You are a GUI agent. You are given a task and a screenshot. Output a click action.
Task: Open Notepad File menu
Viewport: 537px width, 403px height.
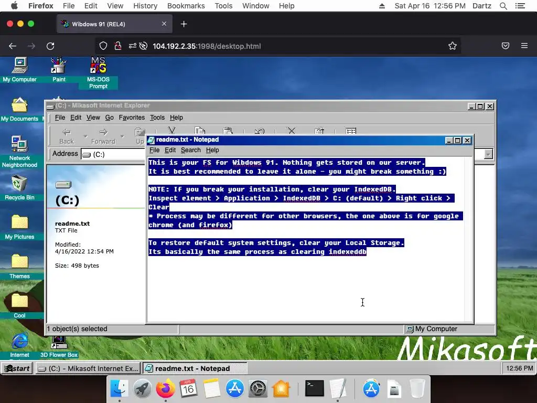click(155, 150)
